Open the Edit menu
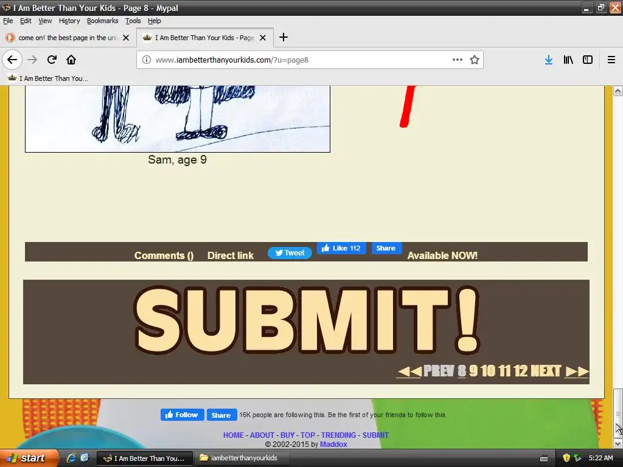 (x=26, y=21)
